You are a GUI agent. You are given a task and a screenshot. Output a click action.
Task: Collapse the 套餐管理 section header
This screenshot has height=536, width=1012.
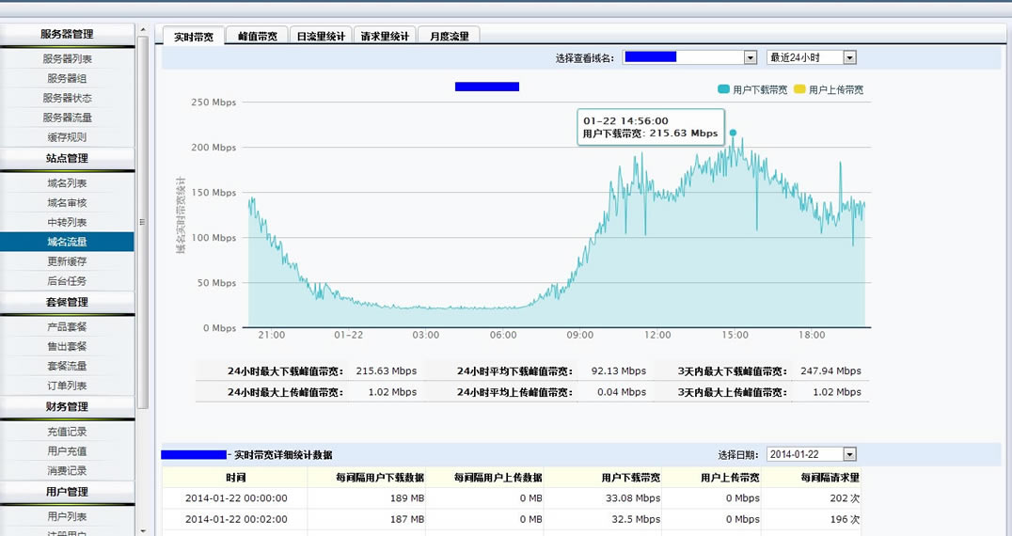(x=67, y=303)
